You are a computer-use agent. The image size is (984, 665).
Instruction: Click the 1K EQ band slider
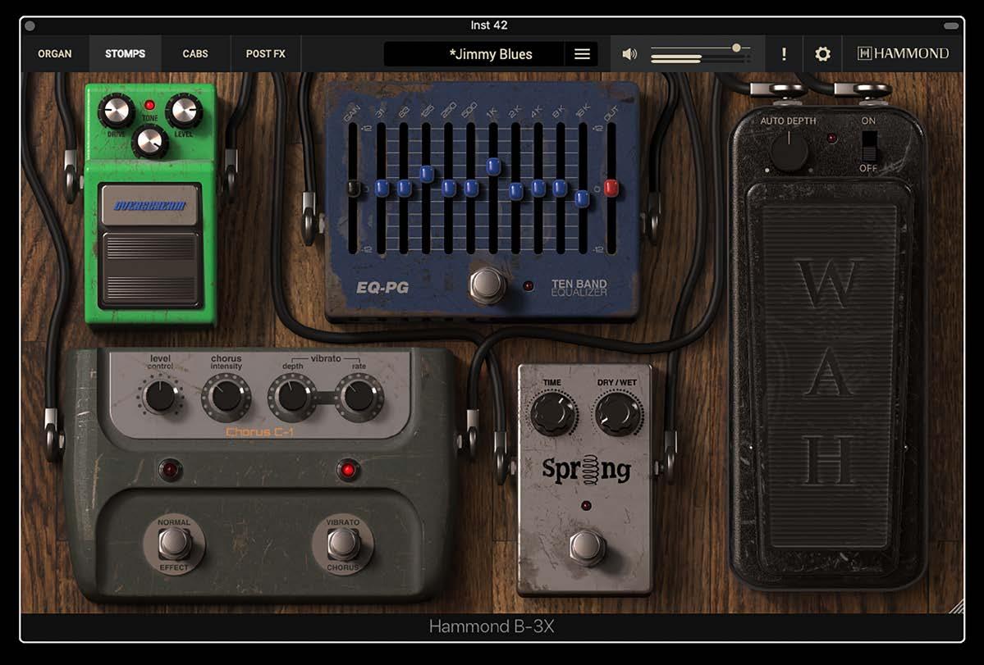point(493,166)
